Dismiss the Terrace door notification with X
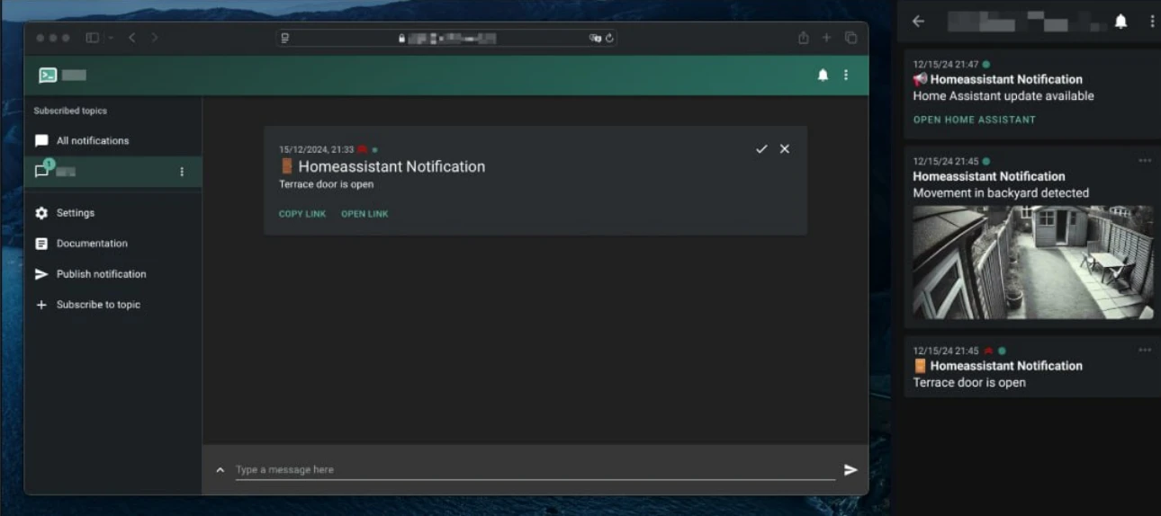Viewport: 1161px width, 516px height. 785,149
